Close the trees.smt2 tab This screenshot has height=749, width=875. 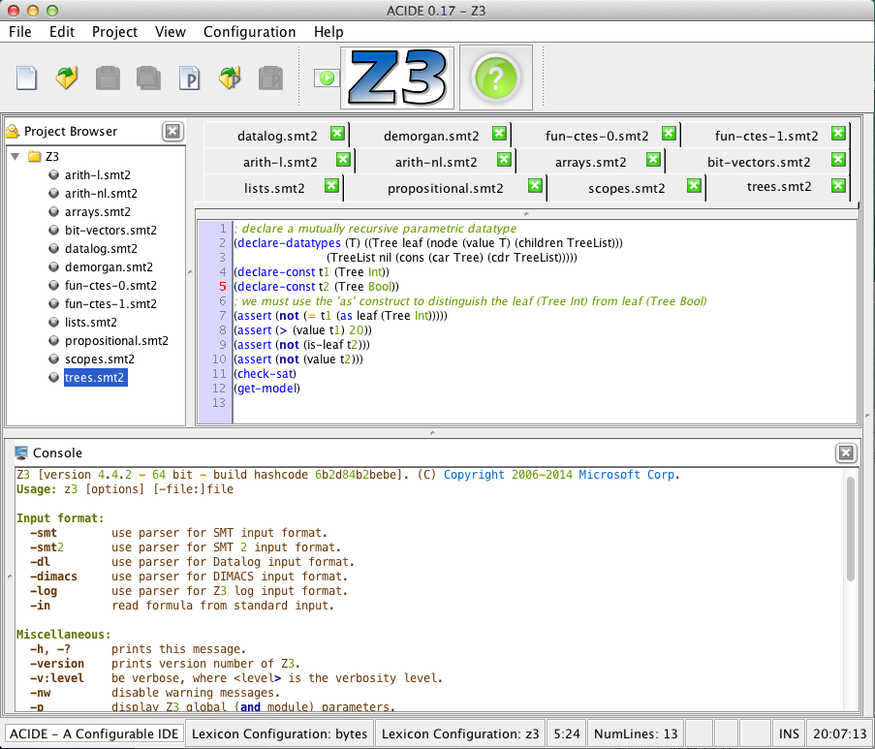(x=838, y=186)
